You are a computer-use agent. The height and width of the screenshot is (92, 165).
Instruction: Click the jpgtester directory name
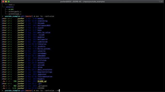(42, 74)
